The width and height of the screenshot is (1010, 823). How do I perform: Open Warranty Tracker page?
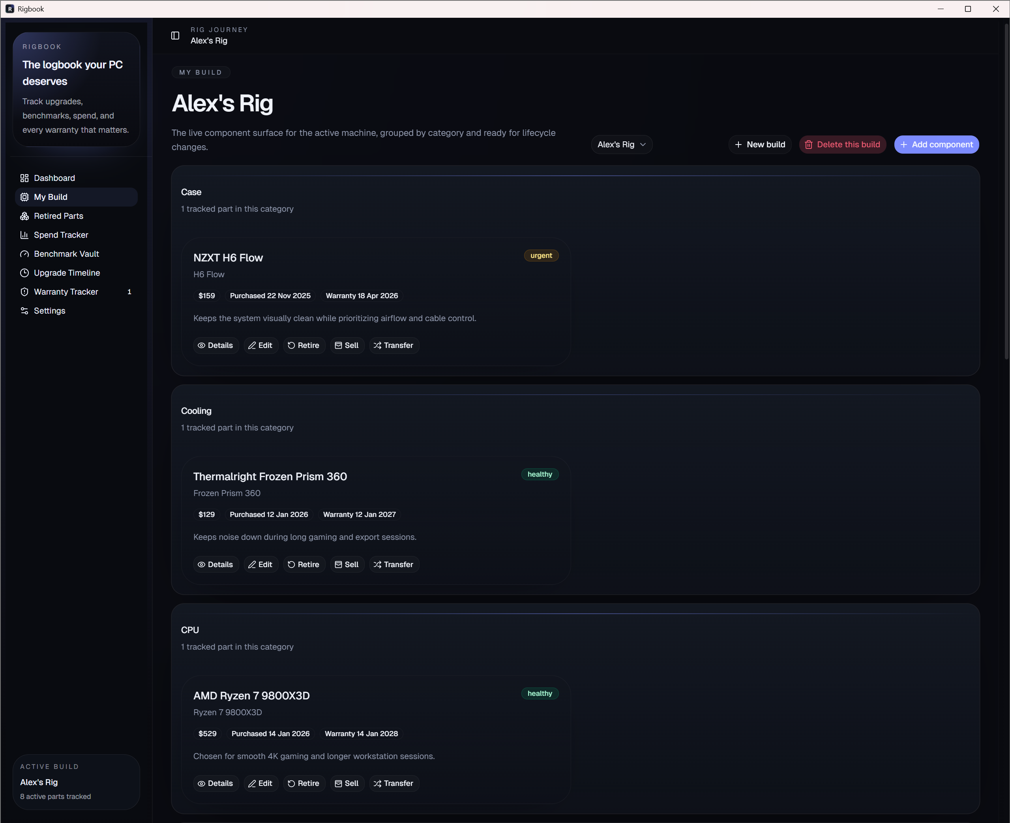pos(66,292)
